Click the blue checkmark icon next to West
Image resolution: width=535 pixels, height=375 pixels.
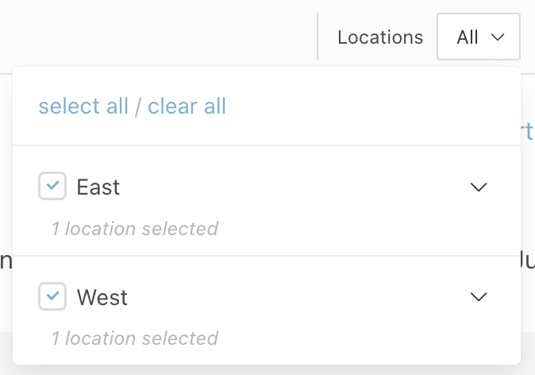click(52, 296)
